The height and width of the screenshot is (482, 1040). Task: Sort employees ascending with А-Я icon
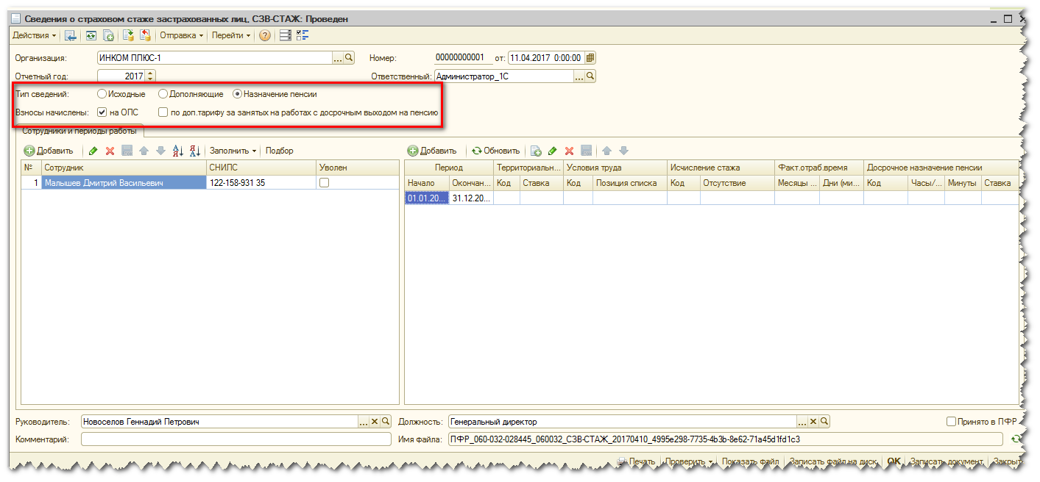coord(177,151)
